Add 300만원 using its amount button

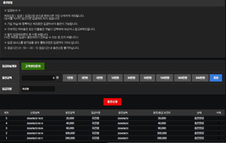182,78
